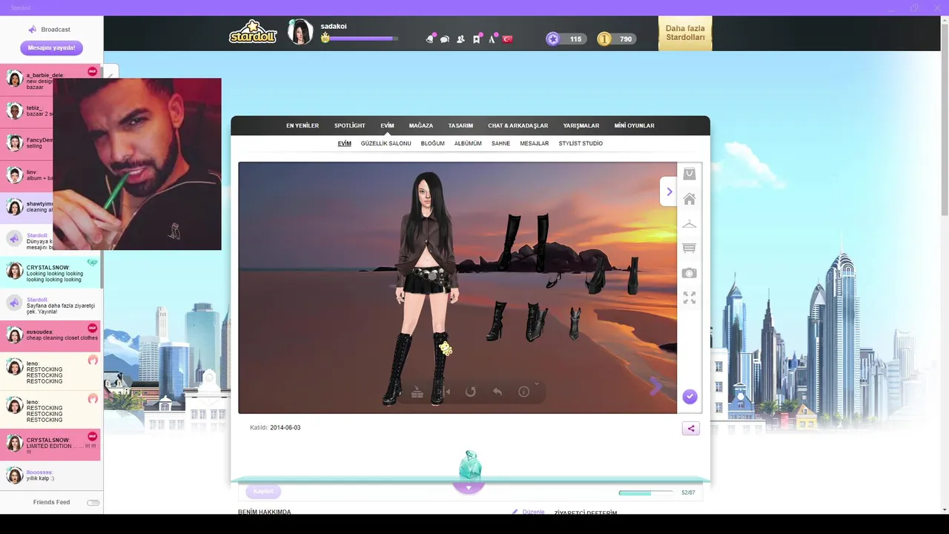The width and height of the screenshot is (949, 534).
Task: Click the Drake photo overlay
Action: (x=137, y=164)
